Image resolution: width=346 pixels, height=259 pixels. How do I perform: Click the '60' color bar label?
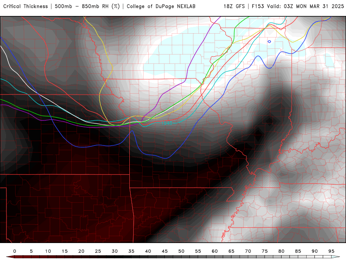[x=215, y=251]
